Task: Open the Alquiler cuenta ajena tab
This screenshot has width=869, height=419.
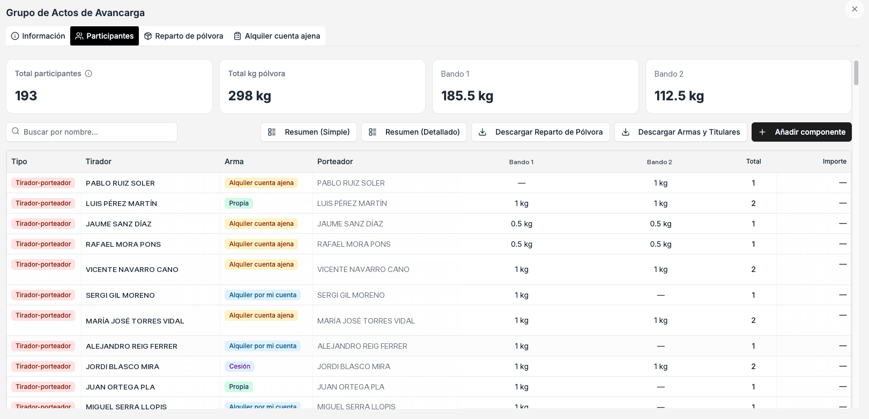Action: tap(277, 36)
